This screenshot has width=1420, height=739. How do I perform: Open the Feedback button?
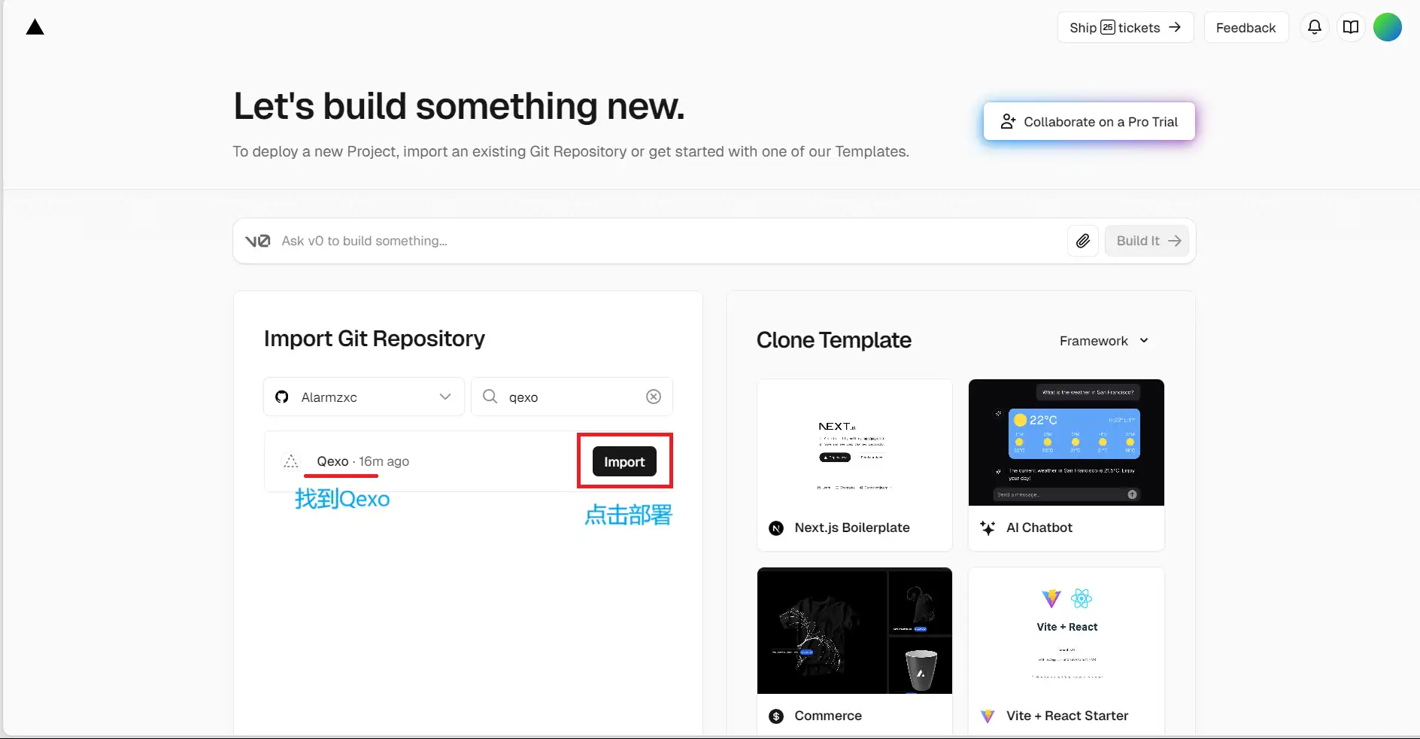tap(1246, 28)
